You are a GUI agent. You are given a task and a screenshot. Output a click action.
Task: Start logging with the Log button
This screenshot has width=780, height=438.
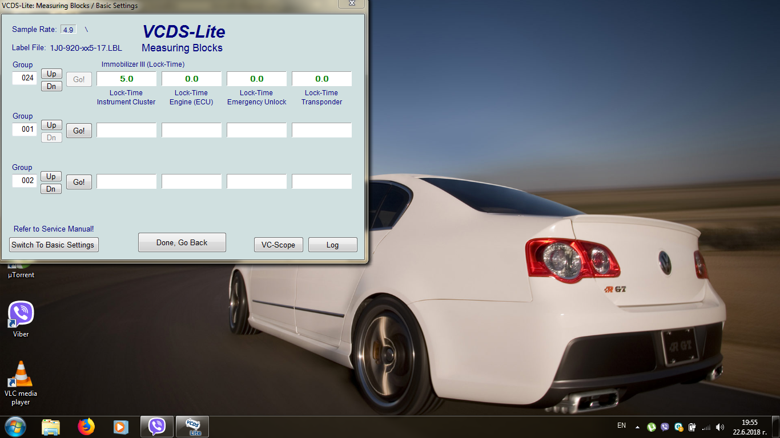tap(332, 245)
